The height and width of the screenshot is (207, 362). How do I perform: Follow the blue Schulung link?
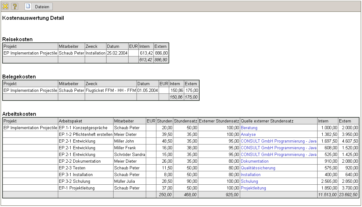pyautogui.click(x=249, y=181)
